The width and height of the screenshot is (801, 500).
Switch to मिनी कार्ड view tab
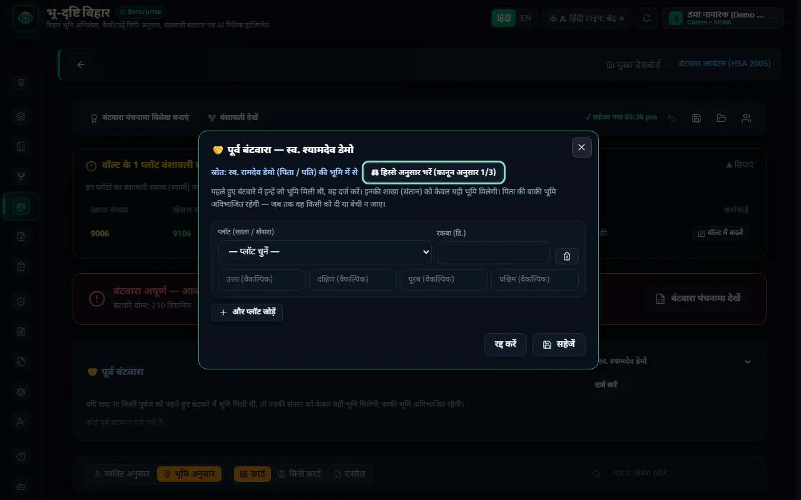coord(299,474)
